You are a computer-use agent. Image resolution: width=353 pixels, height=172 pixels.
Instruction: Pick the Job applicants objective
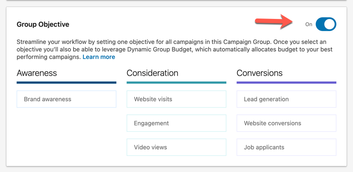(286, 147)
